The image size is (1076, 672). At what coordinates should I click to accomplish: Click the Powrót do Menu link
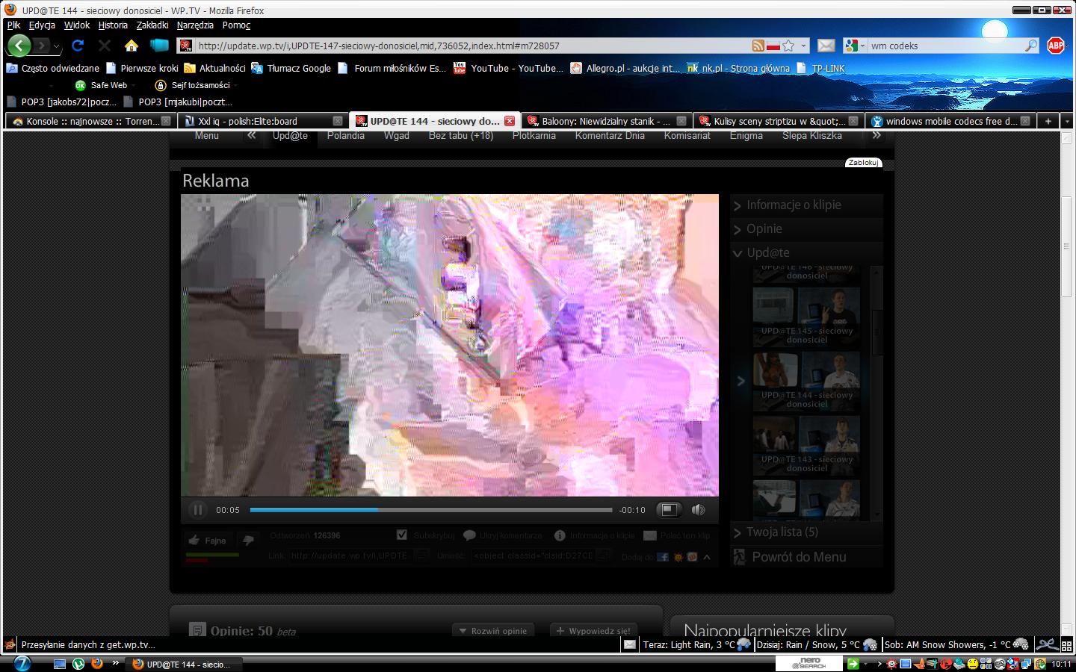(x=799, y=557)
